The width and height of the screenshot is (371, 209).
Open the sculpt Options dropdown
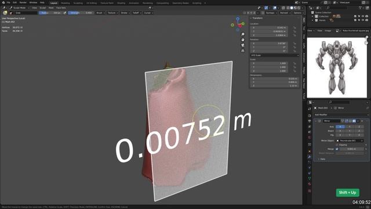point(299,13)
